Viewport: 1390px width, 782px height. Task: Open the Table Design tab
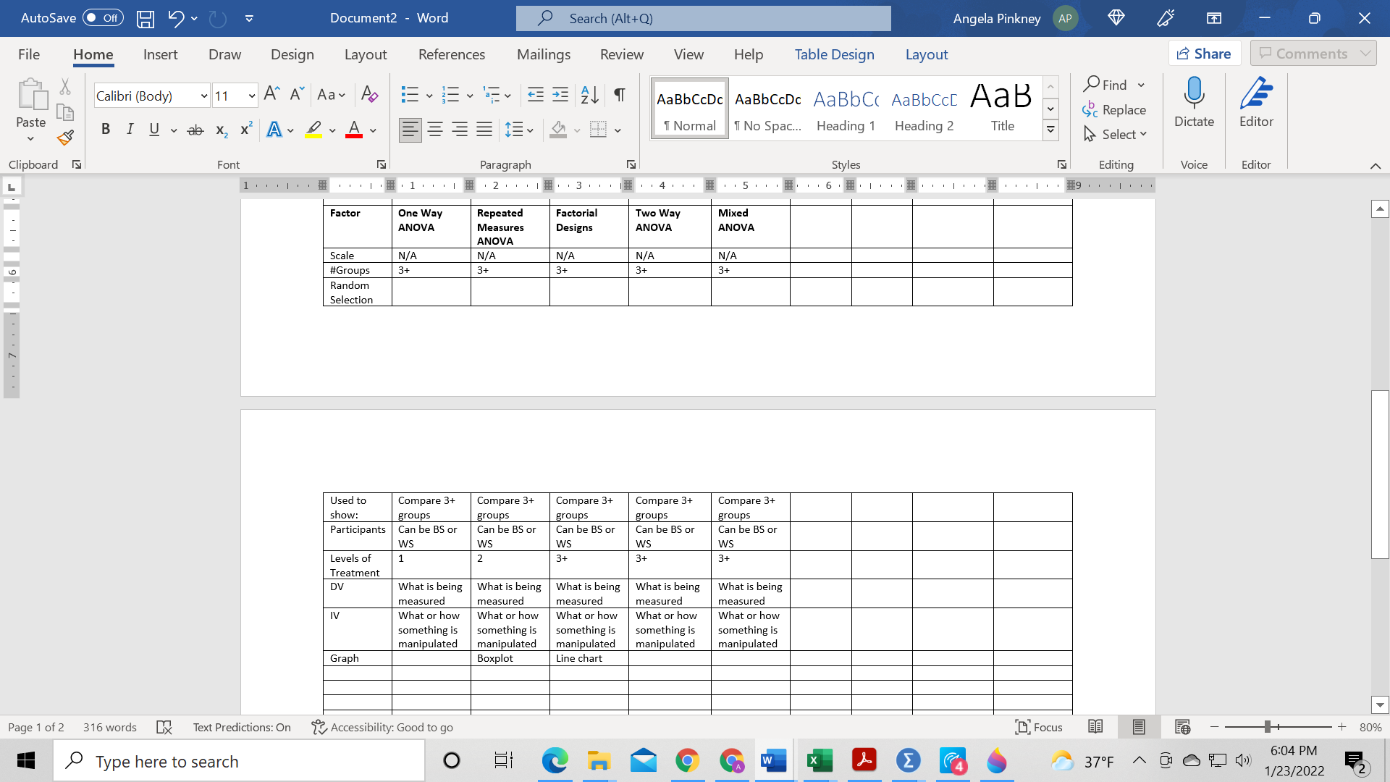click(x=834, y=54)
